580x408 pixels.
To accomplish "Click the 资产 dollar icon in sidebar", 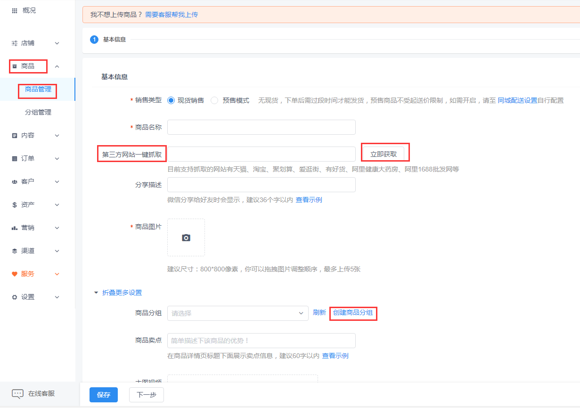I will [15, 205].
